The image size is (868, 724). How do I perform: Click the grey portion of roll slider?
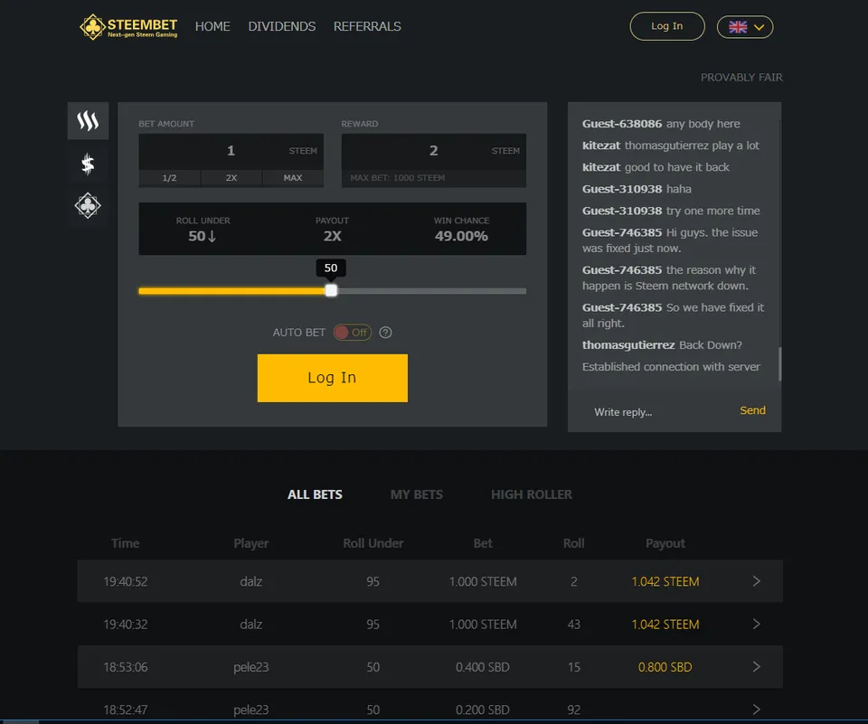[431, 291]
